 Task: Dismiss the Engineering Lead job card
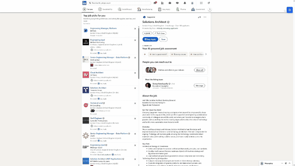[x=135, y=40]
